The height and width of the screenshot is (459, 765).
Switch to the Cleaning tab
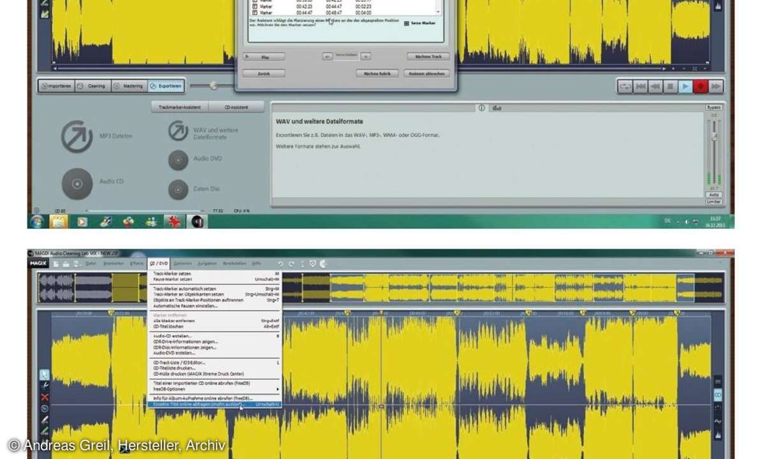coord(93,86)
